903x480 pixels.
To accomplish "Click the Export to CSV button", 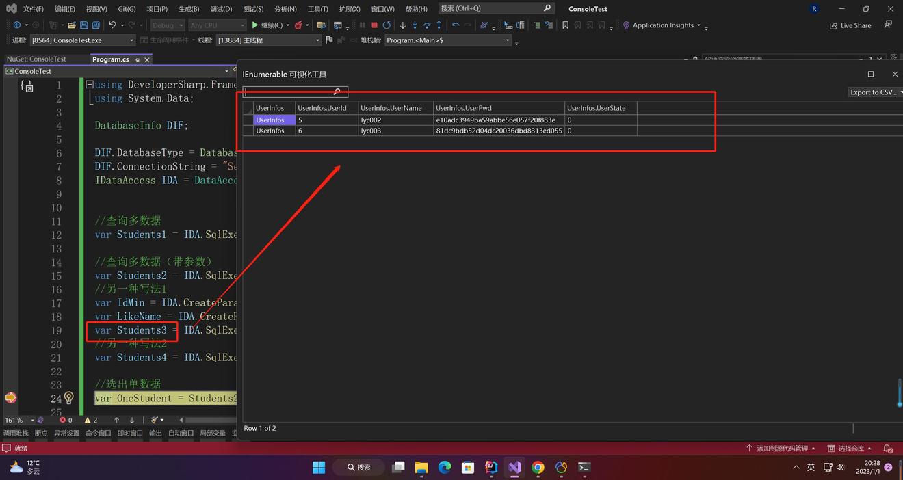I will (873, 92).
